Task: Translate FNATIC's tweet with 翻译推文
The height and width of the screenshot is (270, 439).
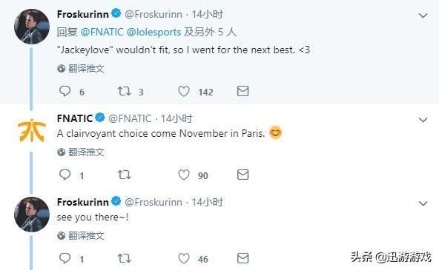Action: 81,152
